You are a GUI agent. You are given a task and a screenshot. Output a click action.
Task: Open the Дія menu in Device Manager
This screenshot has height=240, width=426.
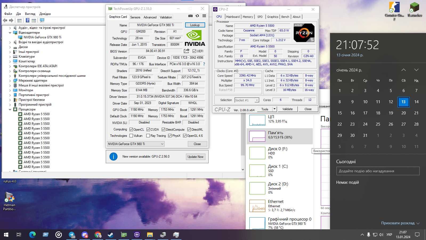click(18, 14)
